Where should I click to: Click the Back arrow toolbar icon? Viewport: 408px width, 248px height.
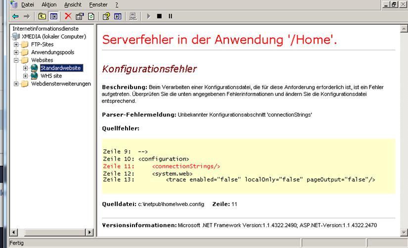tap(15, 16)
